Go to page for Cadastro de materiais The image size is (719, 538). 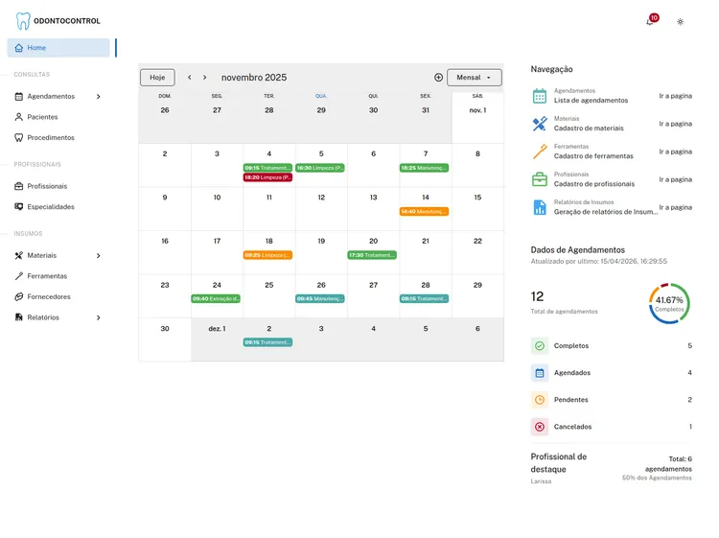[676, 124]
